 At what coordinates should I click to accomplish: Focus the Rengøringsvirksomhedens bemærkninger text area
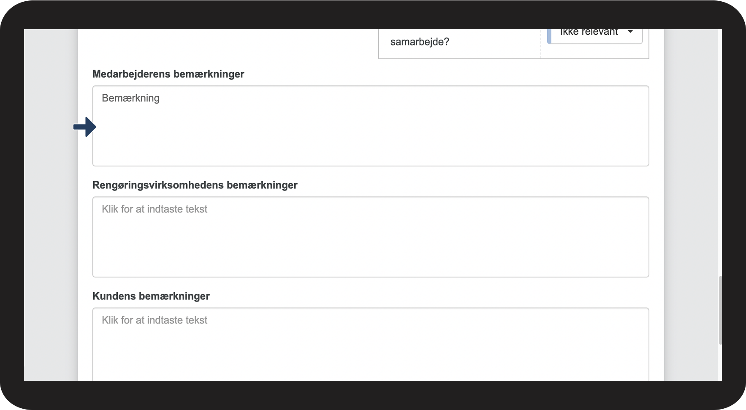(x=370, y=241)
